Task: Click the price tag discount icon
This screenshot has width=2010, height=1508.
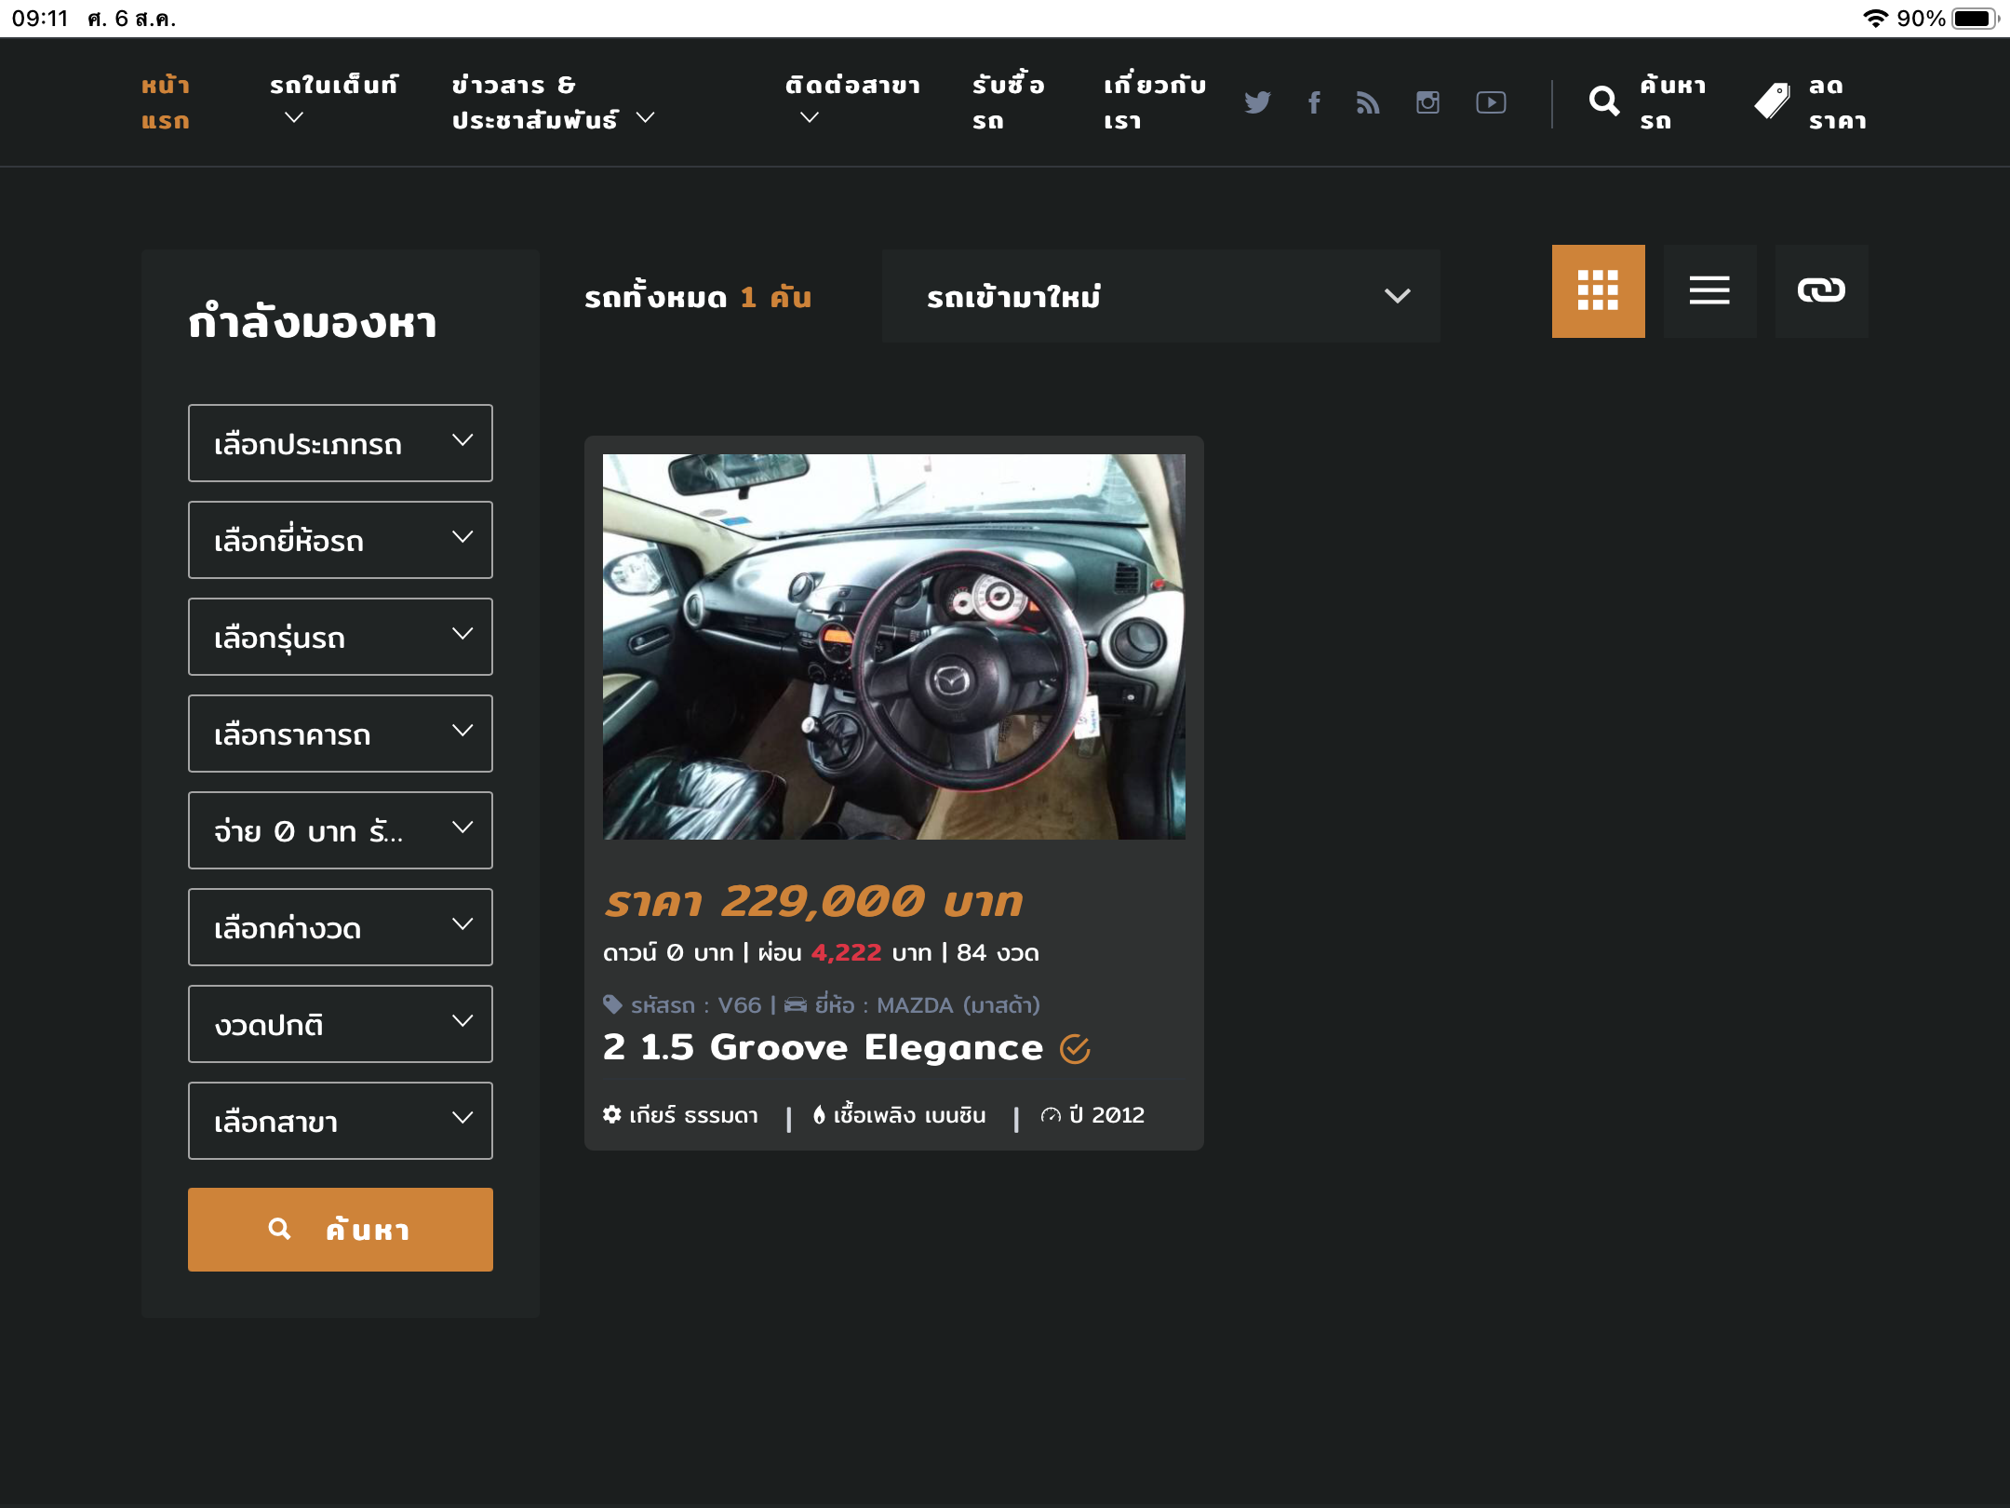Action: coord(1772,101)
